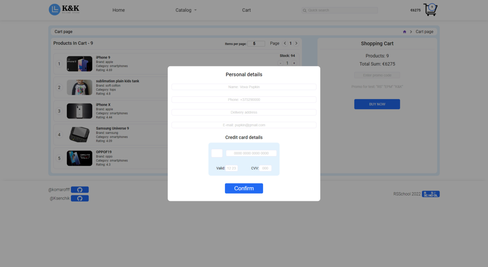488x267 pixels.
Task: Click the search magnifier icon
Action: point(305,10)
